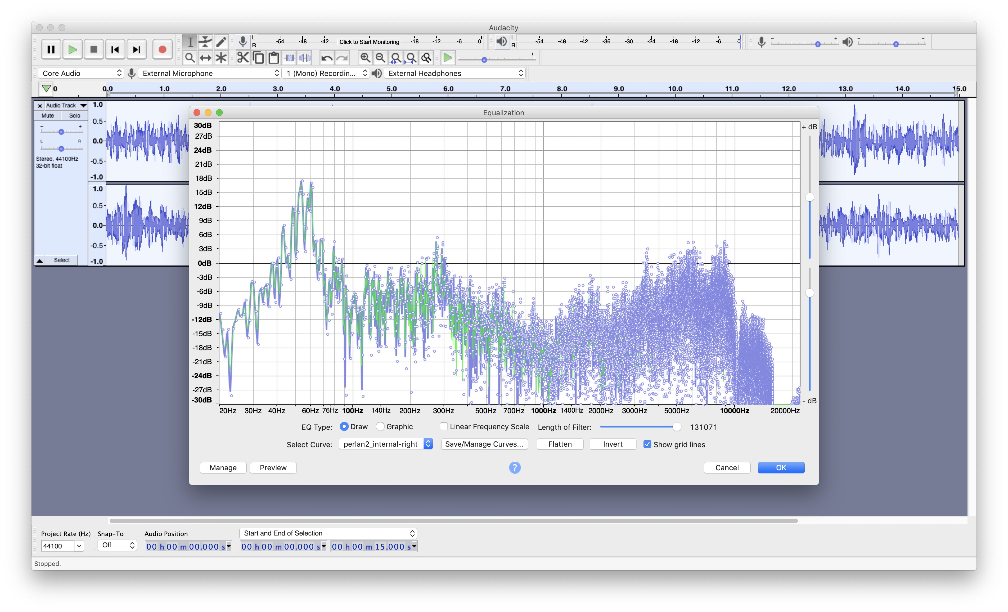Screen dimensions: 1008x612
Task: Select the Draw tool pencil icon
Action: [221, 41]
